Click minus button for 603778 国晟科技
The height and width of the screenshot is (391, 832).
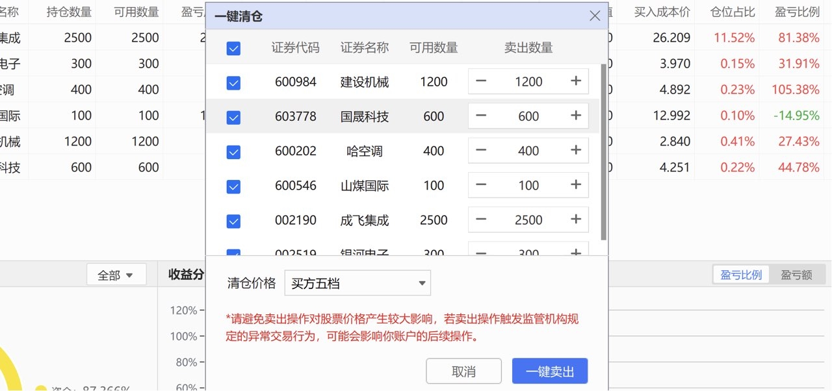[481, 116]
